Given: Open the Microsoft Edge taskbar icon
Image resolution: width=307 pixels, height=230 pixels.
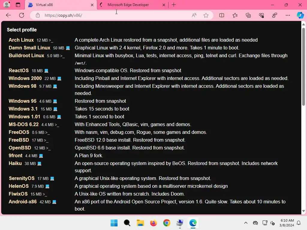Looking at the screenshot, I should 193,223.
